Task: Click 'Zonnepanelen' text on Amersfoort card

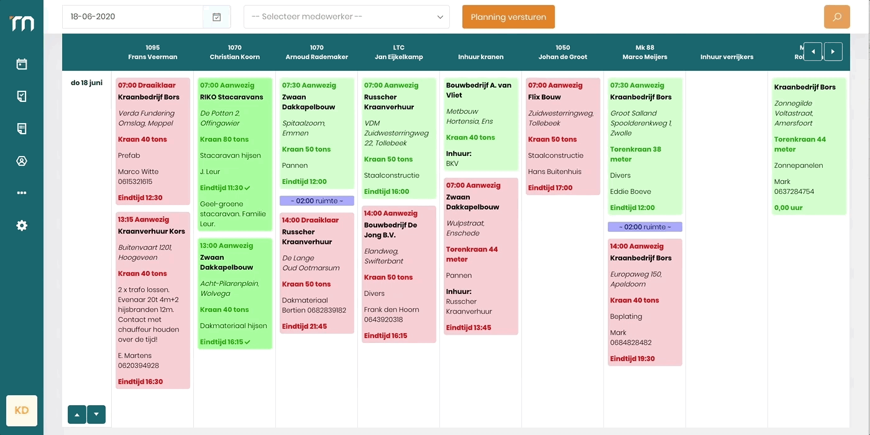Action: pyautogui.click(x=799, y=165)
